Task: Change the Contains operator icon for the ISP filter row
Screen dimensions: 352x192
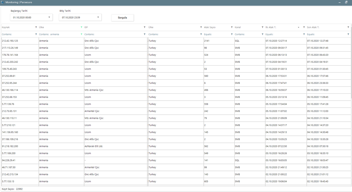Action: (145, 34)
